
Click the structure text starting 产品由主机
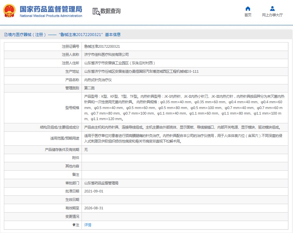click(183, 127)
